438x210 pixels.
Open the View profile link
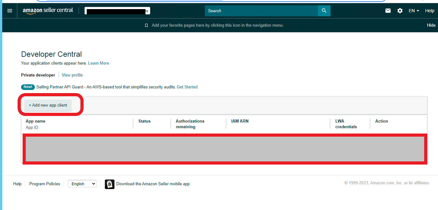tap(72, 75)
